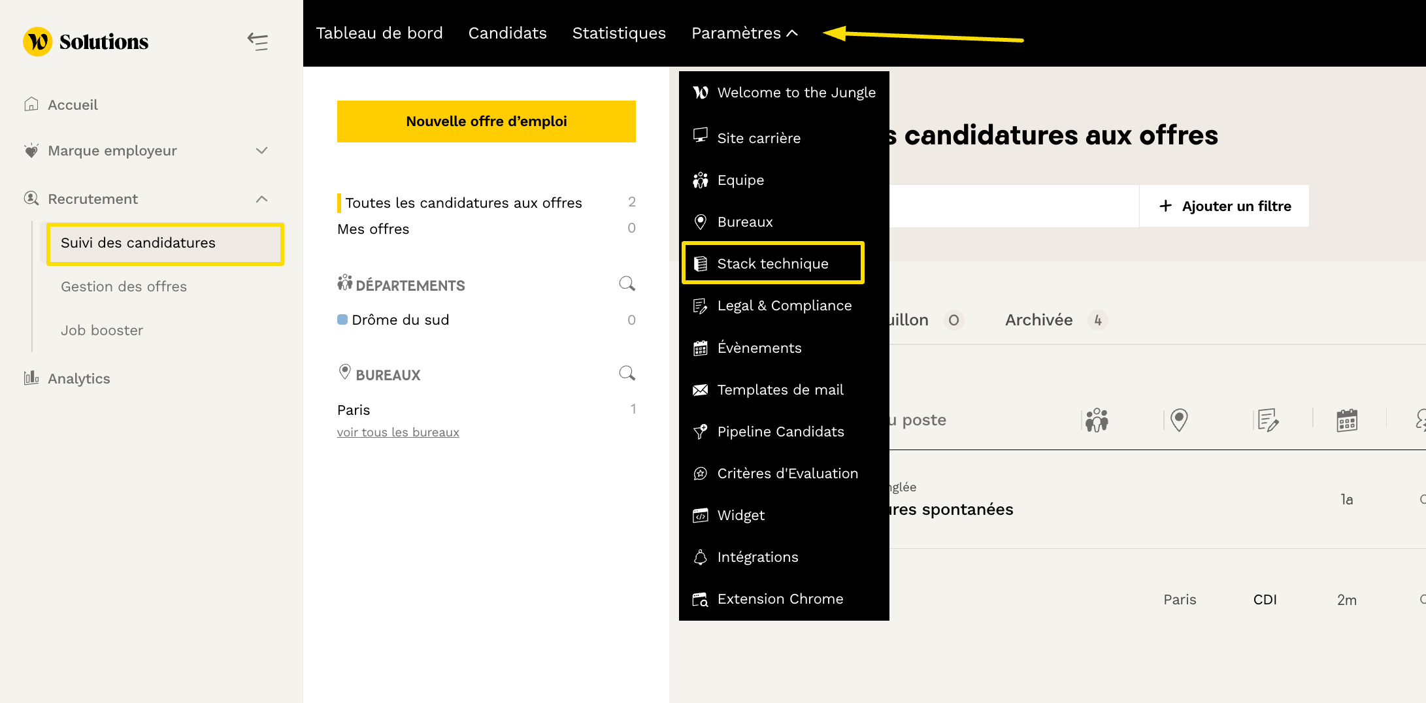The image size is (1426, 703).
Task: Filter by Mes offres
Action: (x=373, y=229)
